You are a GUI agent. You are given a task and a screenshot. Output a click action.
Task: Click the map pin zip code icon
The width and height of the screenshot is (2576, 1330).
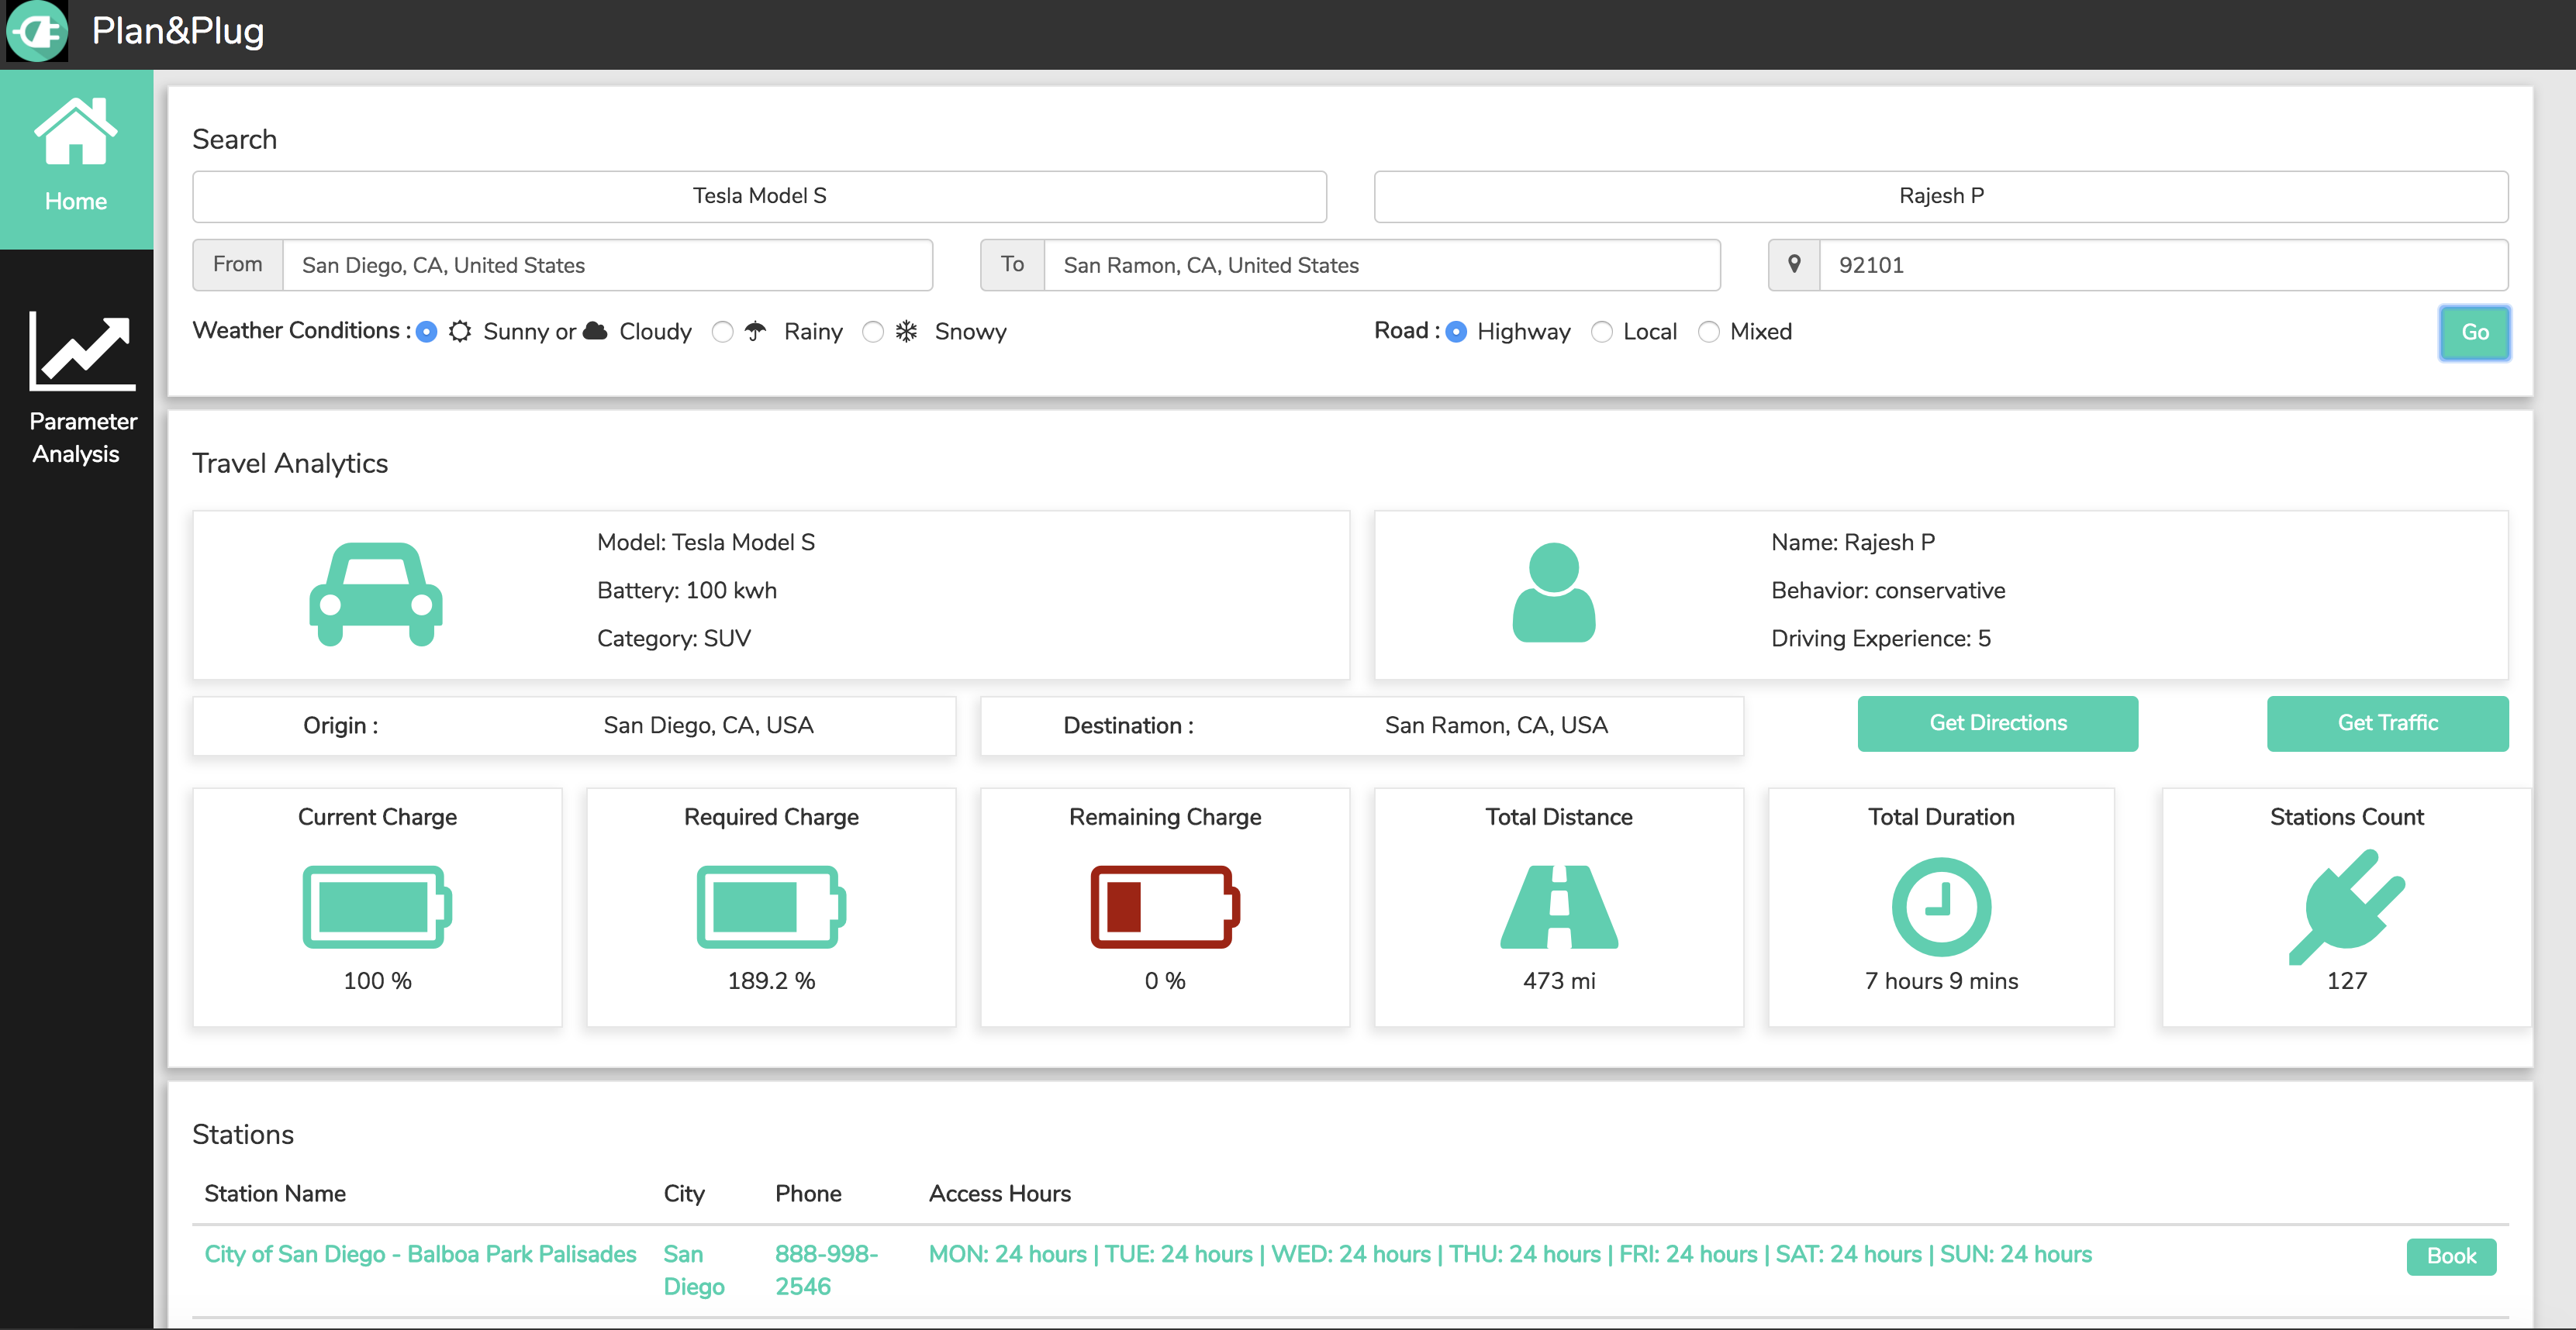[x=1794, y=265]
